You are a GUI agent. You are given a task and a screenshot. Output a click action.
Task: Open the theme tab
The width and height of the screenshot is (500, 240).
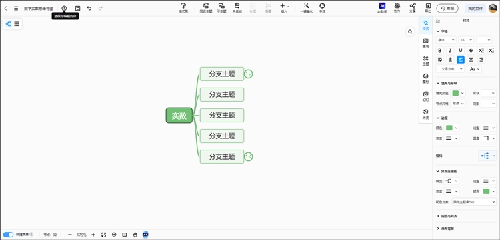click(x=426, y=60)
